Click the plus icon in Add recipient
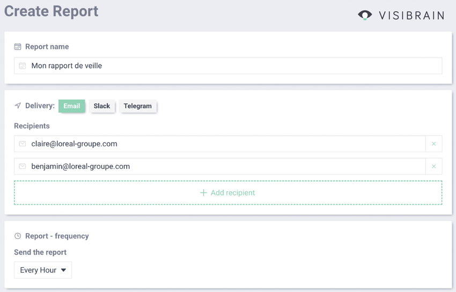 203,193
